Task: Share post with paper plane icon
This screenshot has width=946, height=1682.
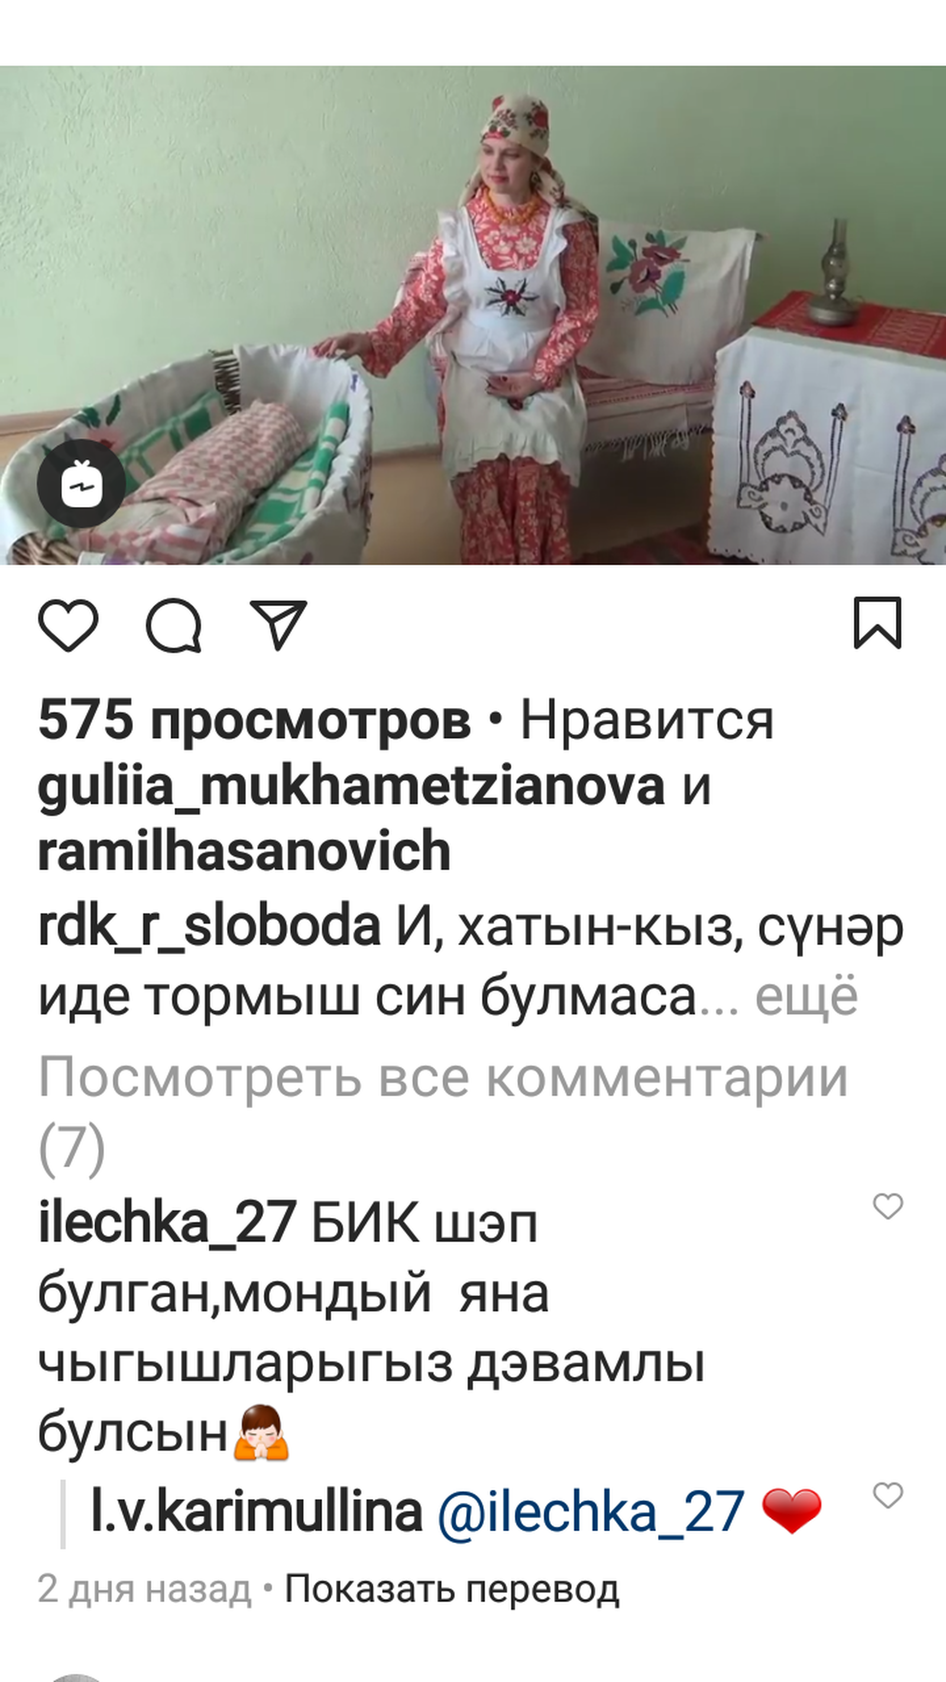Action: click(278, 625)
